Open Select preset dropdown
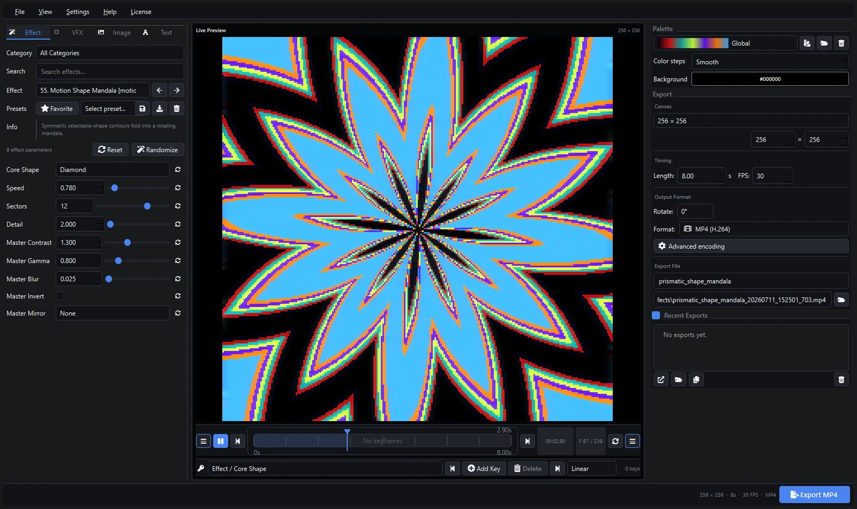The image size is (857, 509). (108, 109)
